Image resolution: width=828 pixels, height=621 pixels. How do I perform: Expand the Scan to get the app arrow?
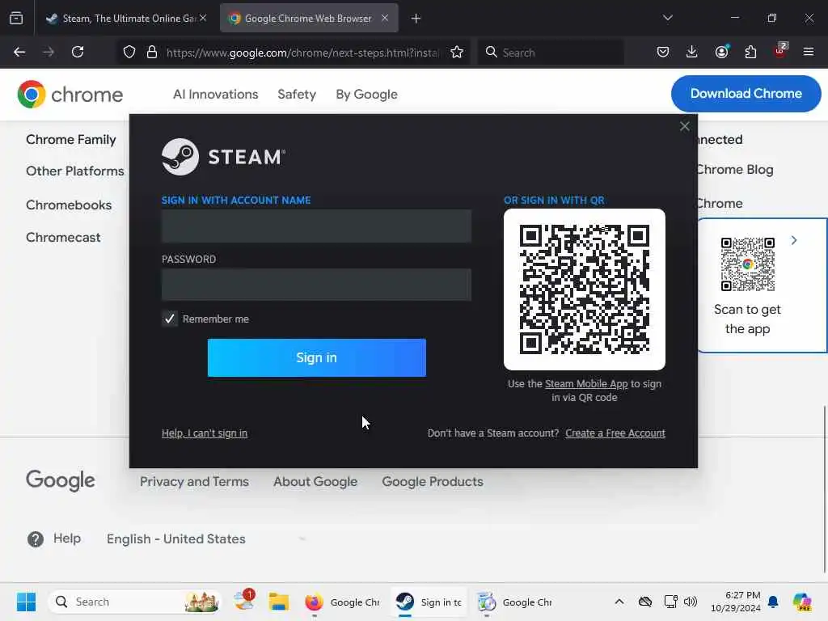[x=794, y=240]
